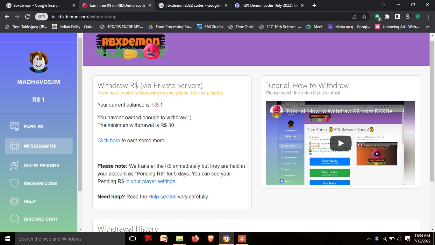Click the RBXDemon logo banner
This screenshot has width=435, height=245.
131,47
